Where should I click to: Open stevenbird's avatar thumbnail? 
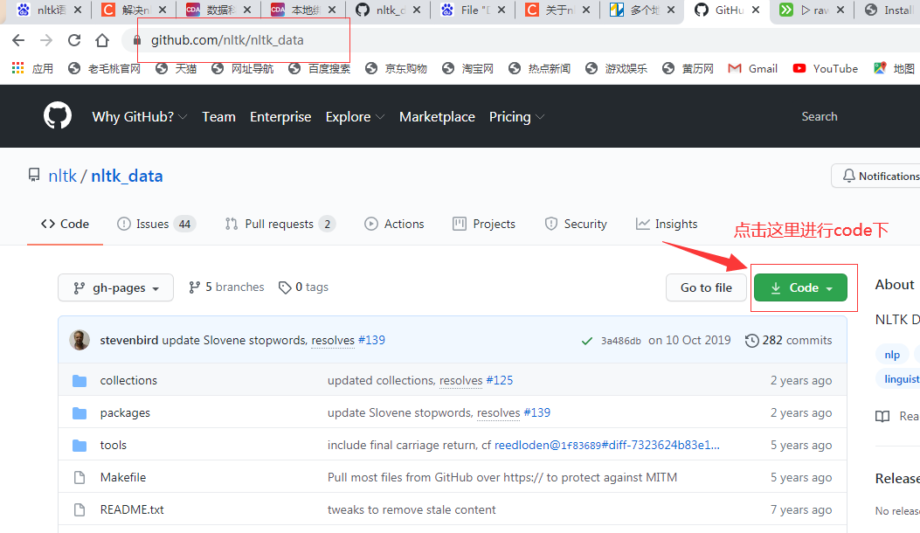tap(80, 340)
